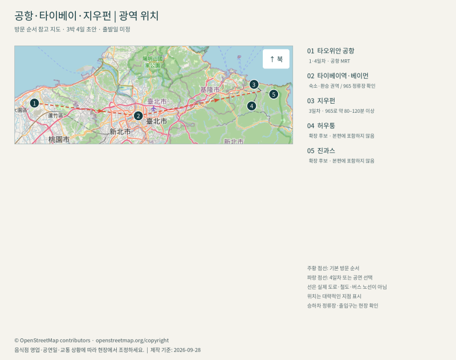Click the 桃園市 label on the map
The height and width of the screenshot is (360, 456).
pos(59,140)
